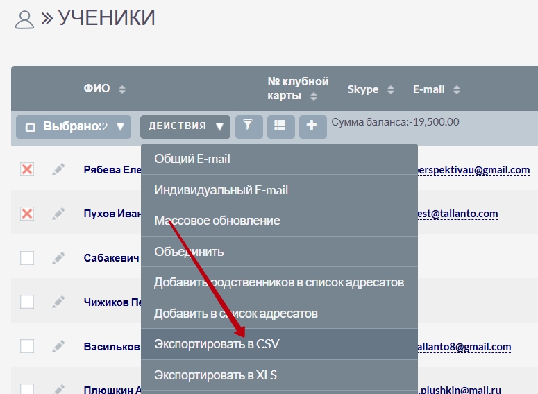This screenshot has height=394, width=538.
Task: Select Индивидуальный E-mail menu item
Action: tap(279, 190)
